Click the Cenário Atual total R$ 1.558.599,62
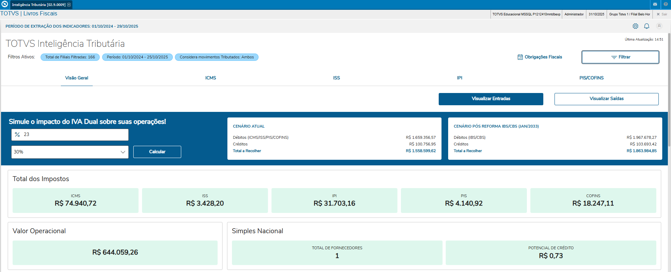The width and height of the screenshot is (671, 272). click(x=421, y=151)
